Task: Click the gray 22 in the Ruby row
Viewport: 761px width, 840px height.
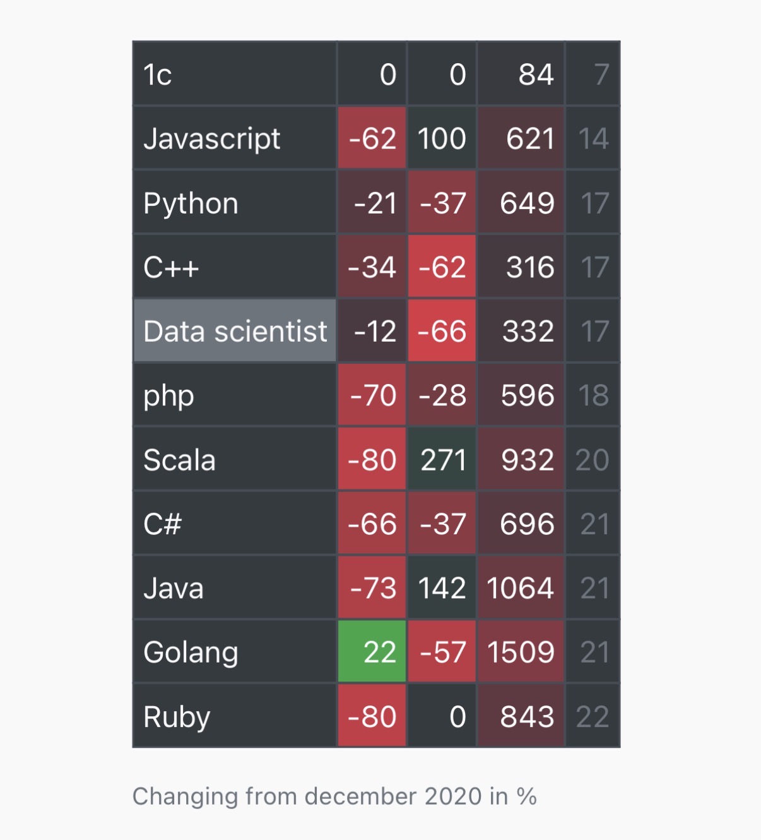Action: [593, 716]
